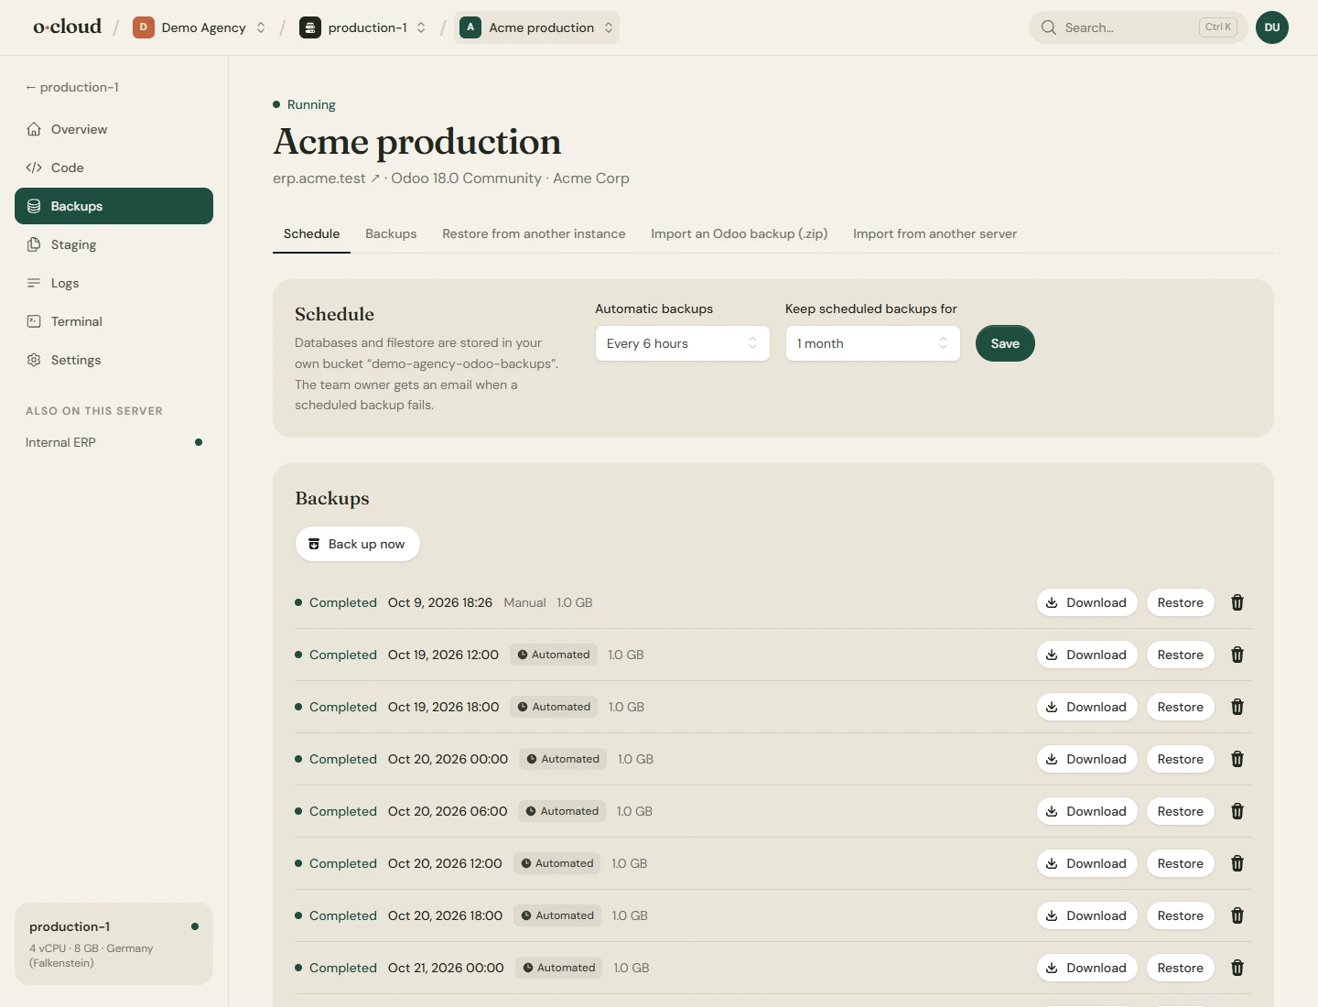Switch to Restore from another instance tab
1318x1007 pixels.
click(x=534, y=233)
